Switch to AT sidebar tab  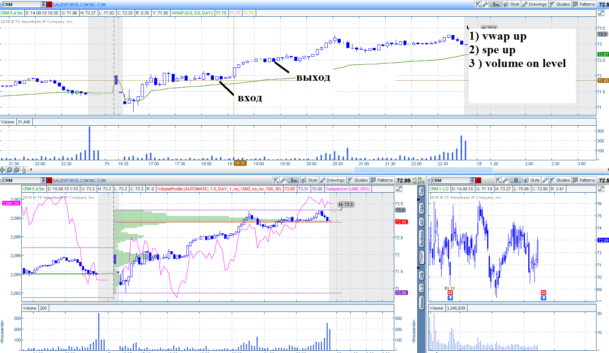click(x=422, y=222)
